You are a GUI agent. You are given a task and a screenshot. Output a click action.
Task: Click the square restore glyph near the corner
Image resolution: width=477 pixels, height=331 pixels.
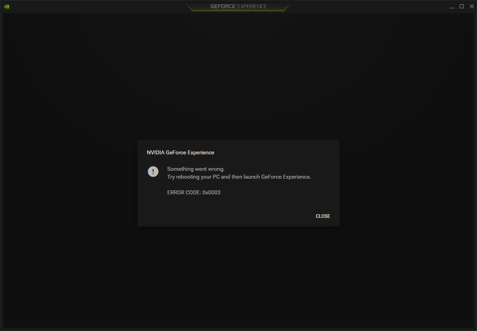coord(461,6)
